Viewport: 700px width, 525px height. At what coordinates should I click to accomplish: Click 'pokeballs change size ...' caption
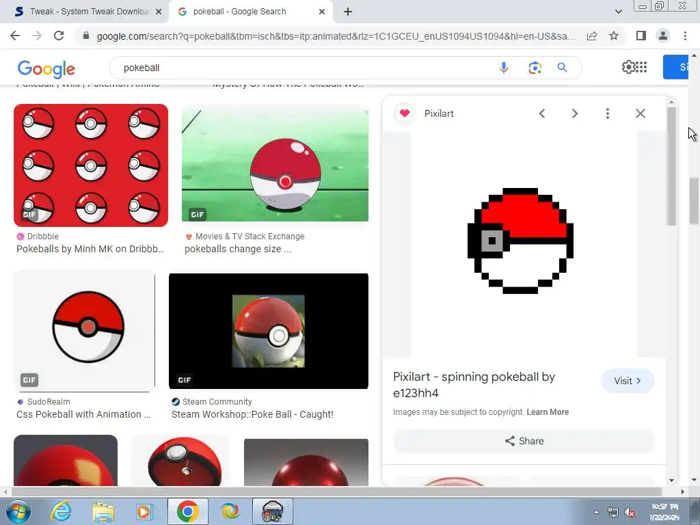click(238, 249)
